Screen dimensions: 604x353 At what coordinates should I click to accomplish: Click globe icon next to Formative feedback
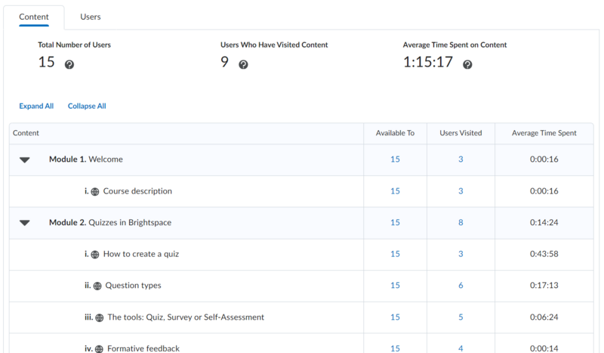tap(99, 348)
